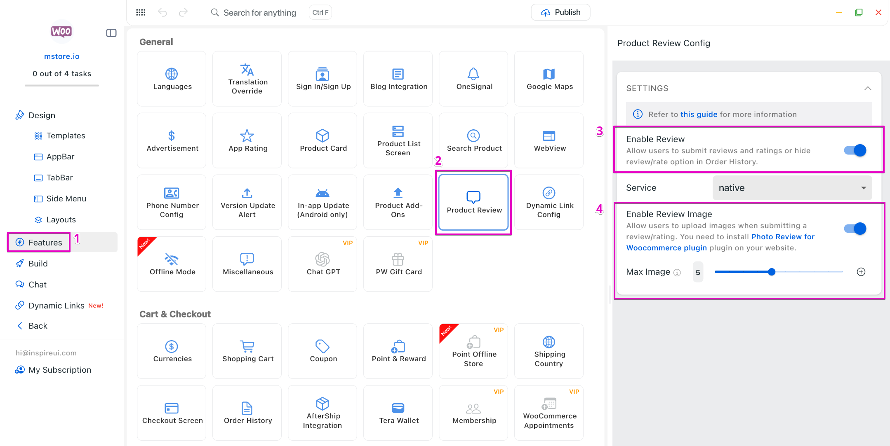Open the 'this guide' link
Viewport: 890px width, 446px height.
(699, 114)
